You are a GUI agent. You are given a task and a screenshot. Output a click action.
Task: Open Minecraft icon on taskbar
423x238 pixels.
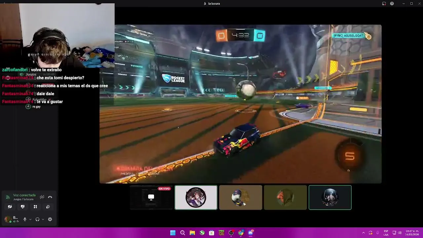[221, 233]
